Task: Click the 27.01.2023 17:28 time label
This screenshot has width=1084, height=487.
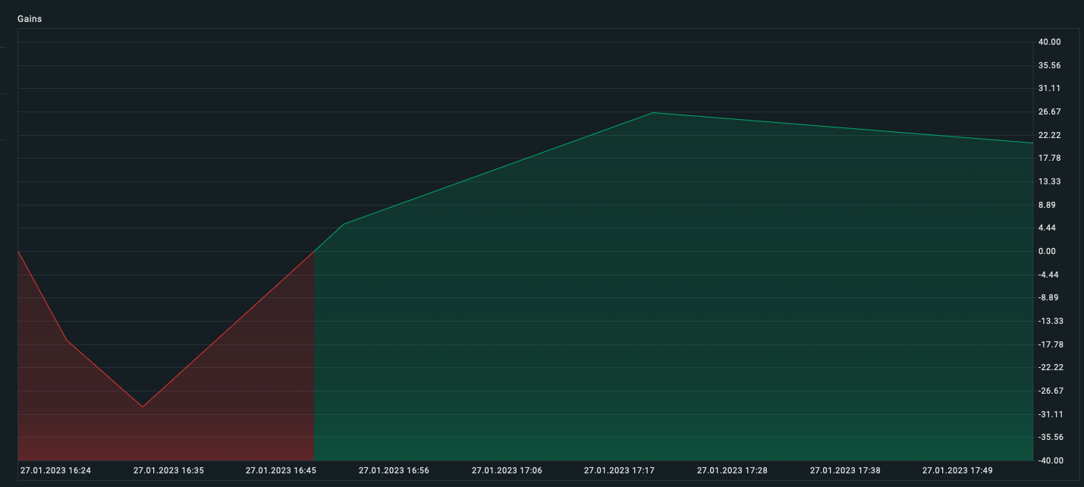Action: coord(732,470)
